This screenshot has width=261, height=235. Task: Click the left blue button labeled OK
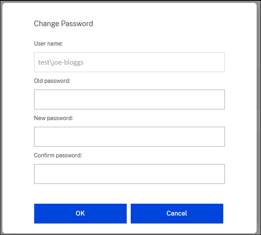pos(80,214)
